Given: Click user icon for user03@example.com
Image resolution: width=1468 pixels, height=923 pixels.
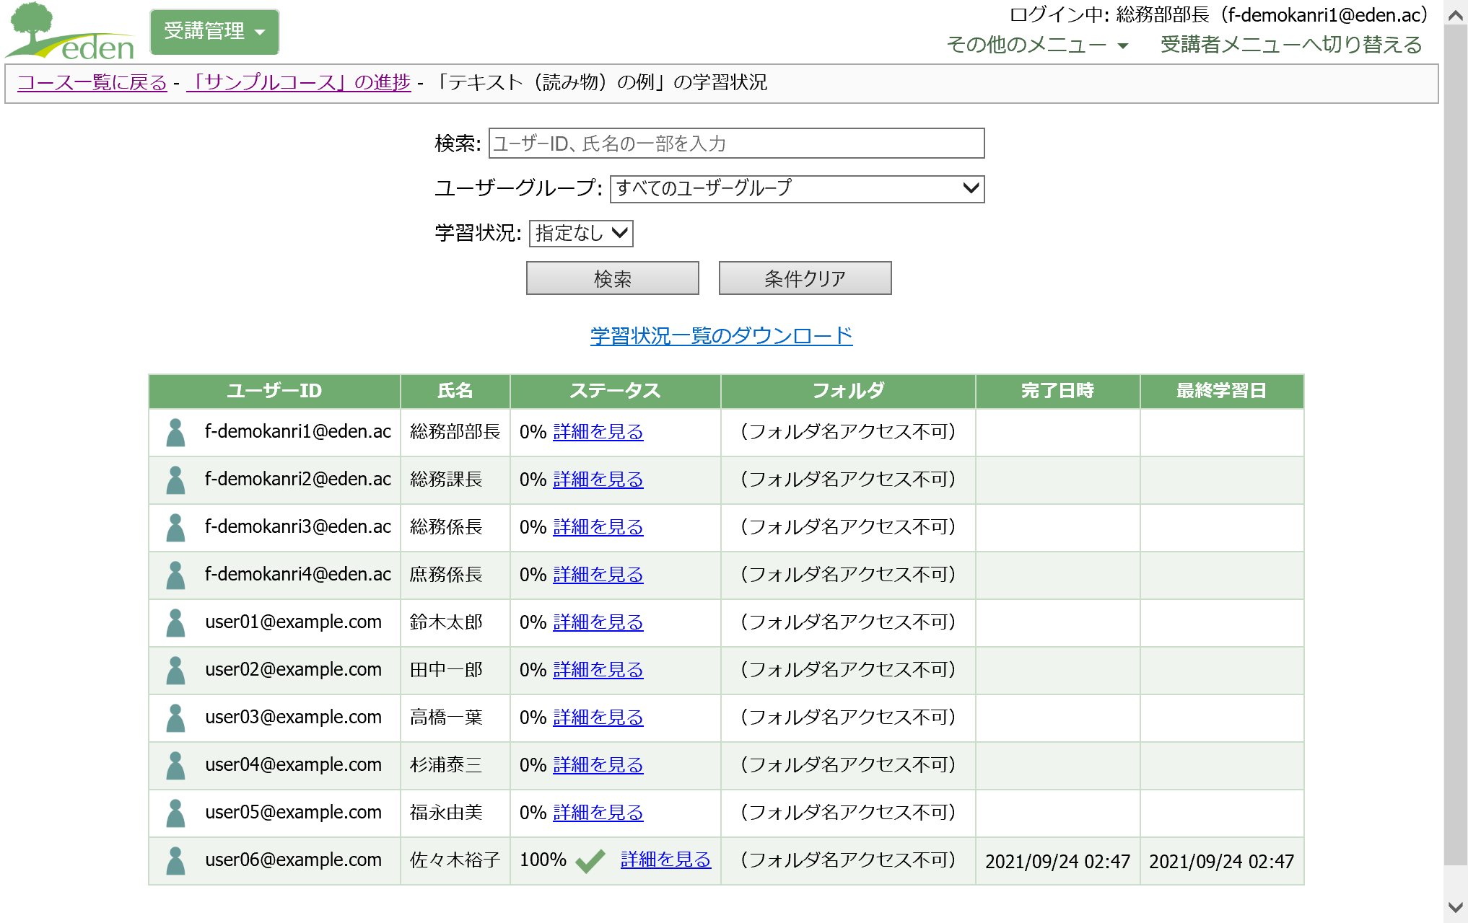Looking at the screenshot, I should [175, 718].
